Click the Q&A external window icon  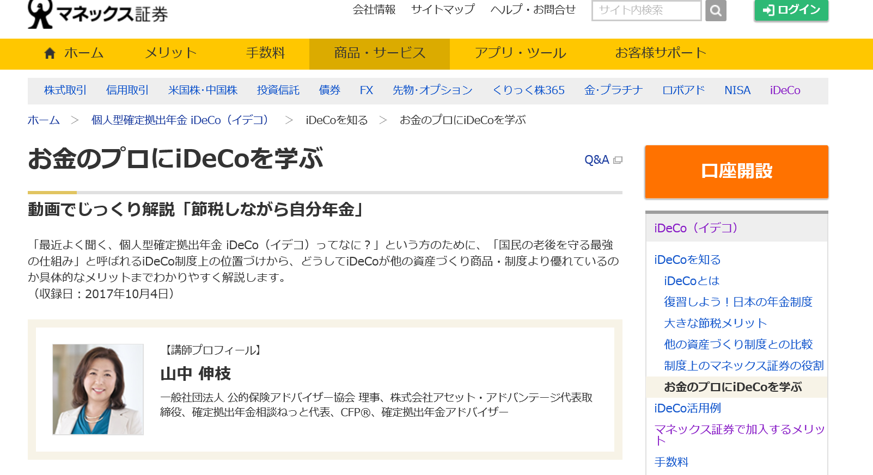tap(618, 160)
